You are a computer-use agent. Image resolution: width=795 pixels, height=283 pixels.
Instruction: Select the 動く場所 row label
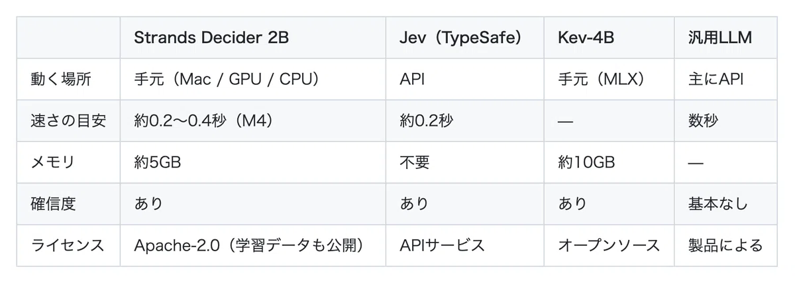pos(62,80)
